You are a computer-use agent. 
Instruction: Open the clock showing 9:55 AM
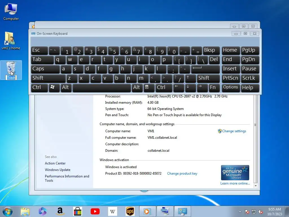(x=274, y=211)
